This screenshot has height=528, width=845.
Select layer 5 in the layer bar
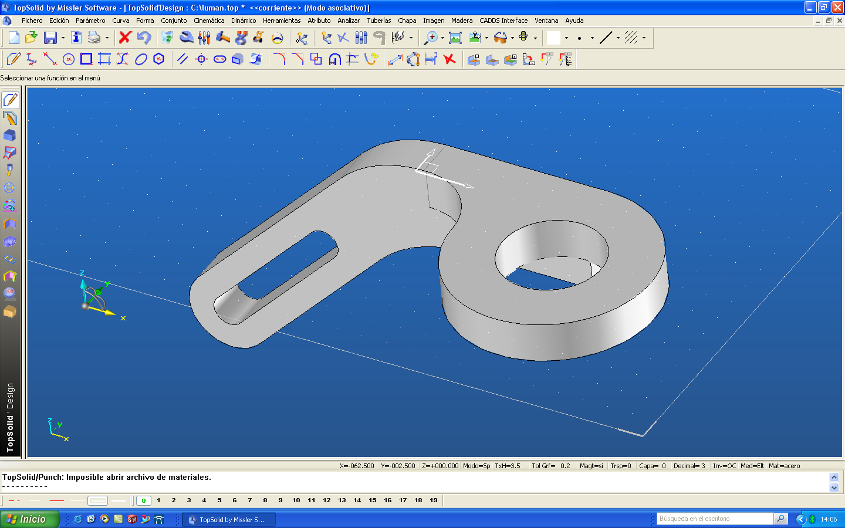[219, 500]
